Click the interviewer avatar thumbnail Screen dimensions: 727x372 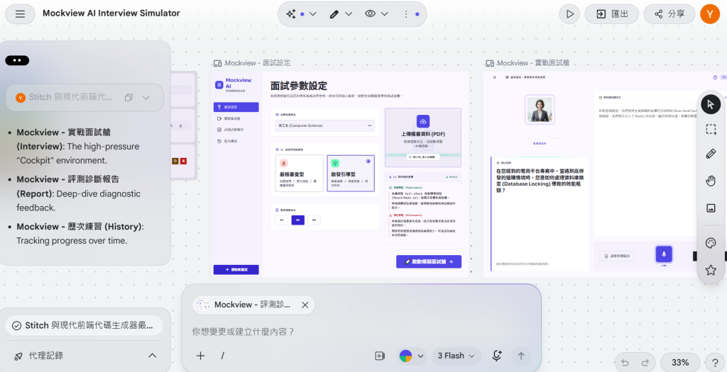pyautogui.click(x=540, y=110)
